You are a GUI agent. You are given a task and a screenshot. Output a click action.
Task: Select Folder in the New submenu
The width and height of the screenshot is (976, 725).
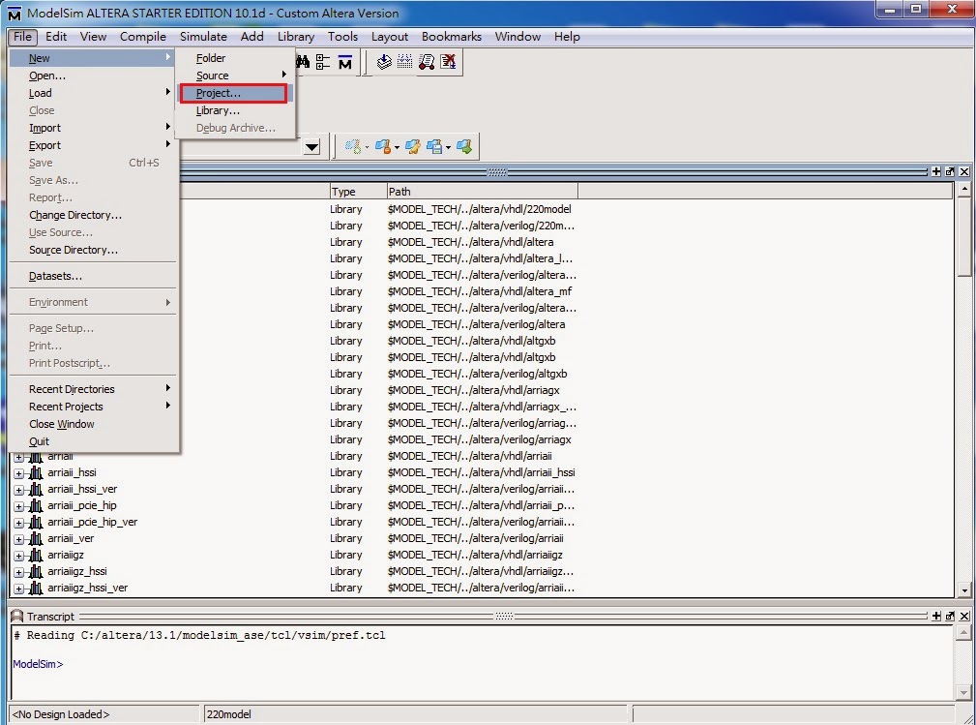[235, 58]
